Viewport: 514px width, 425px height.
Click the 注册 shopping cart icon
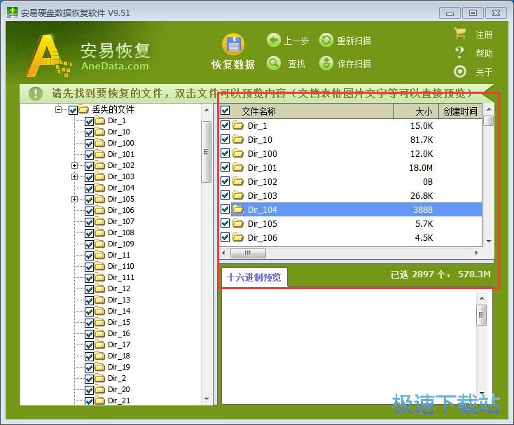point(460,34)
